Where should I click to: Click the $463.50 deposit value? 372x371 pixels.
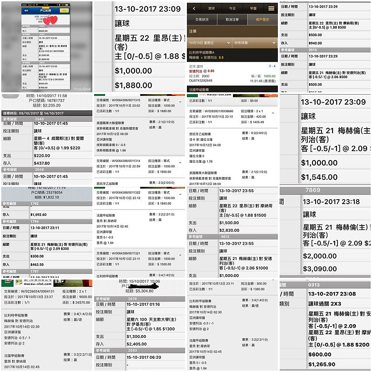pos(37,265)
